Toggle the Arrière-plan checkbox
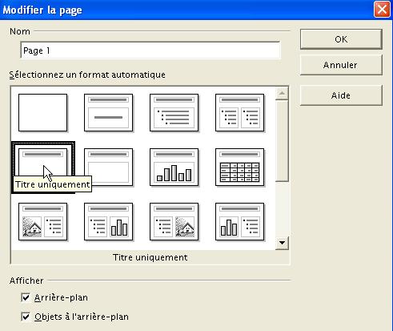 (26, 297)
